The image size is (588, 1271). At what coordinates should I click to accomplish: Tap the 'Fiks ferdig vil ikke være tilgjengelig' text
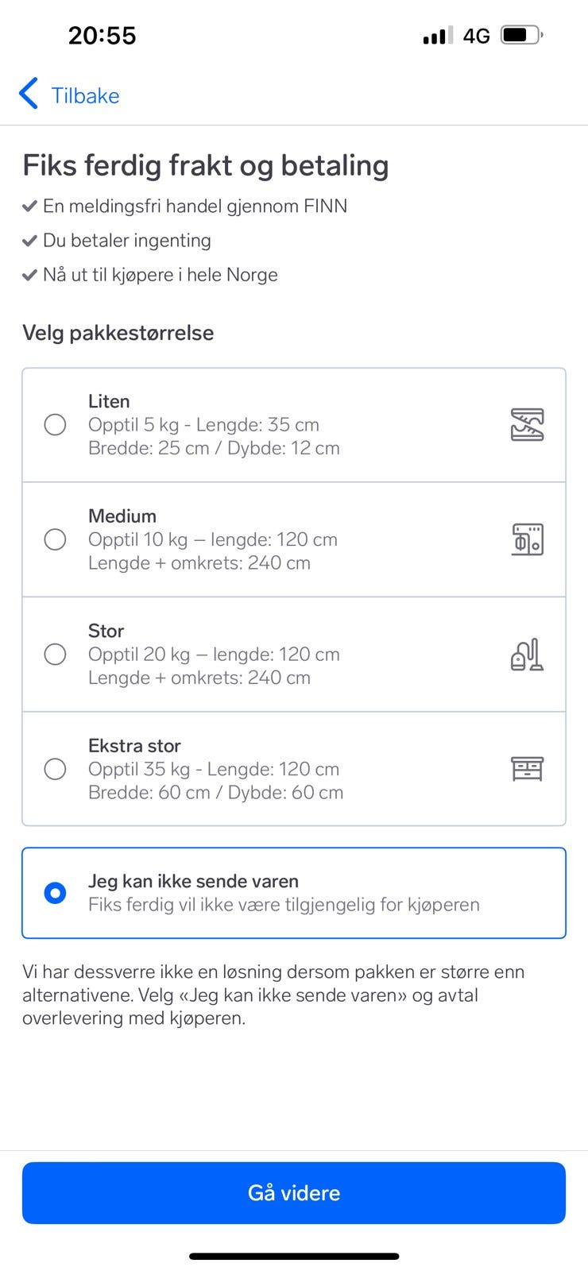284,905
